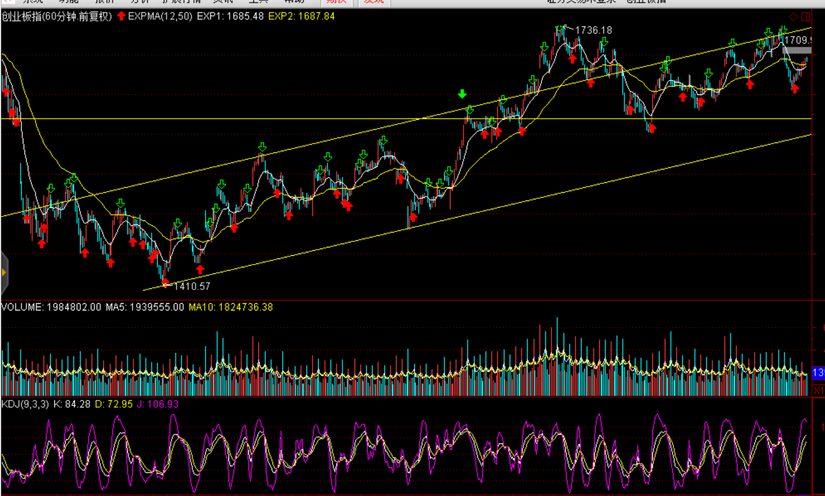Click the green sell arrow at 1736.18 high
825x496 pixels.
(x=561, y=28)
